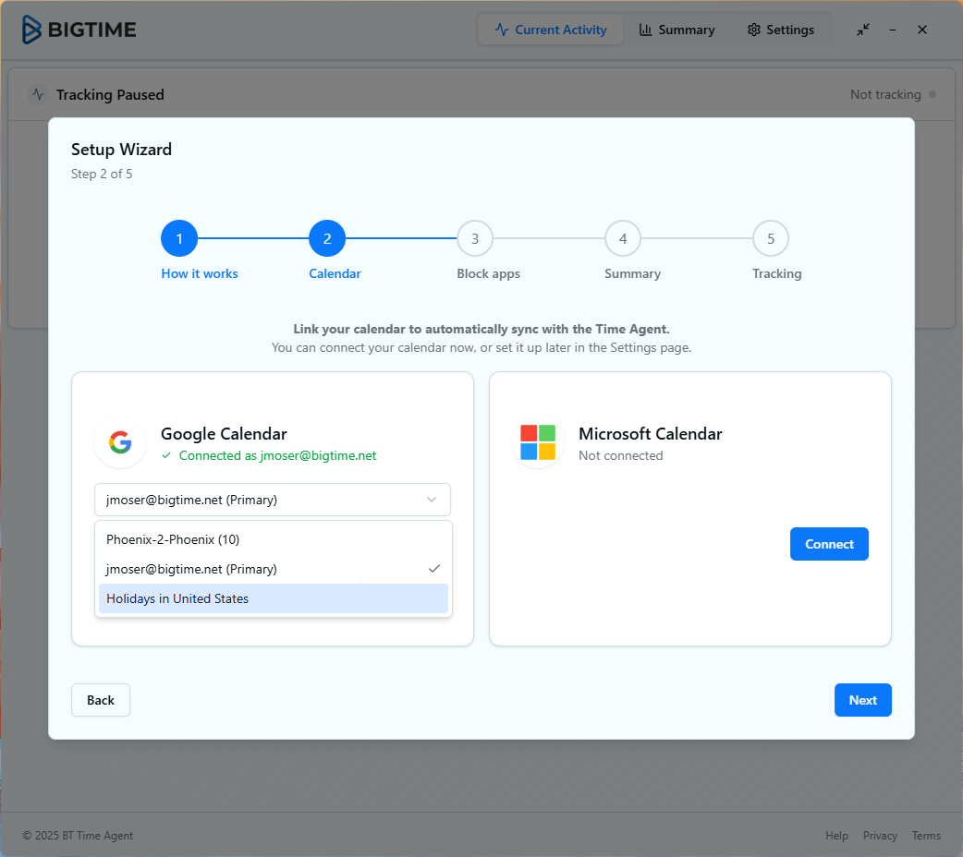This screenshot has height=857, width=963.
Task: Click the Tracking Paused pulse icon
Action: click(37, 94)
